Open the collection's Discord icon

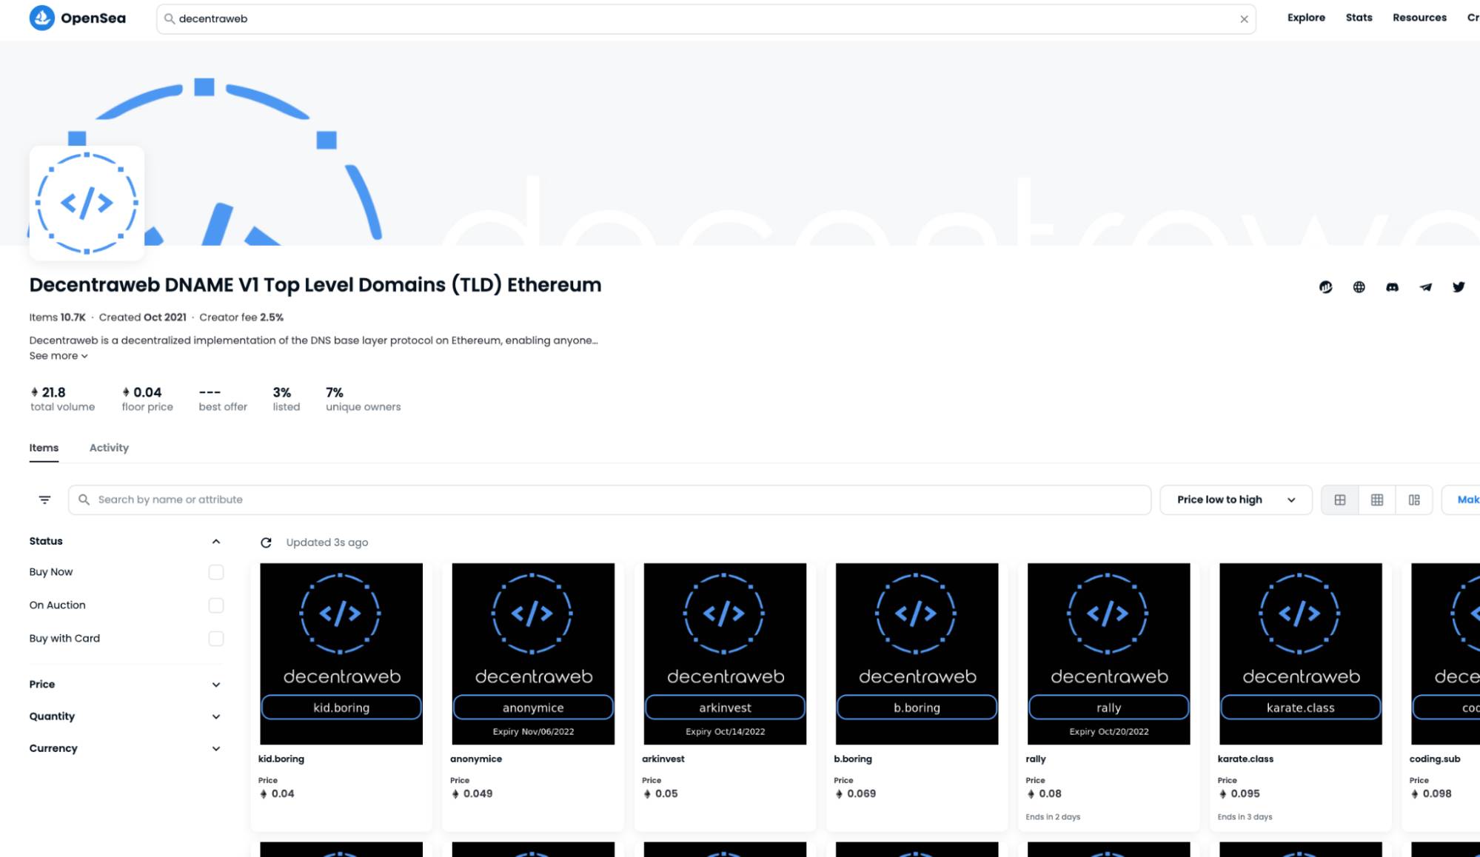tap(1393, 287)
